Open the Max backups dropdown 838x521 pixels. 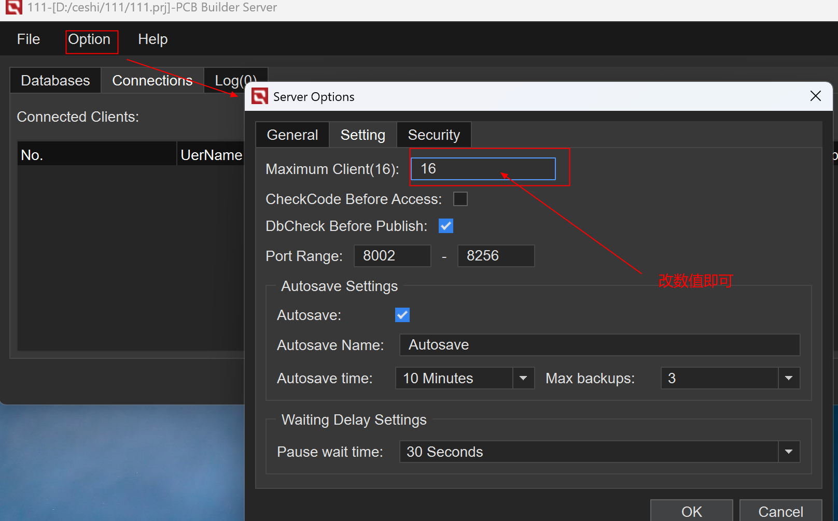tap(788, 378)
